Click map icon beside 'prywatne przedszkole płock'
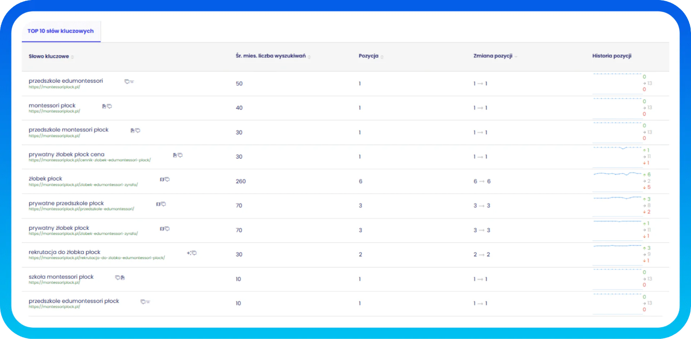The image size is (691, 339). coord(158,204)
